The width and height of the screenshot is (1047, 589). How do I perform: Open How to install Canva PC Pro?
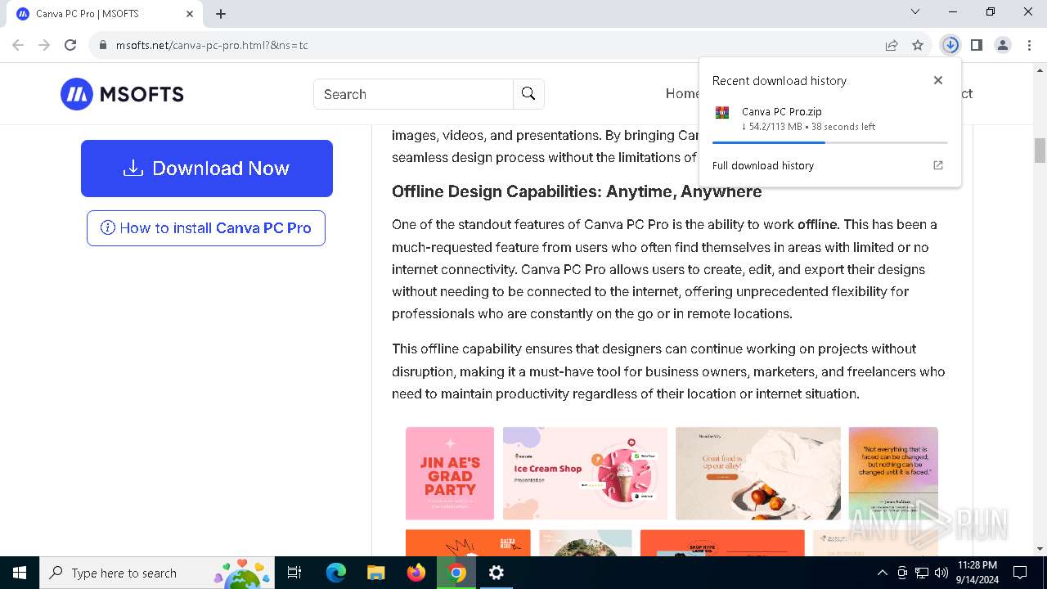[206, 228]
